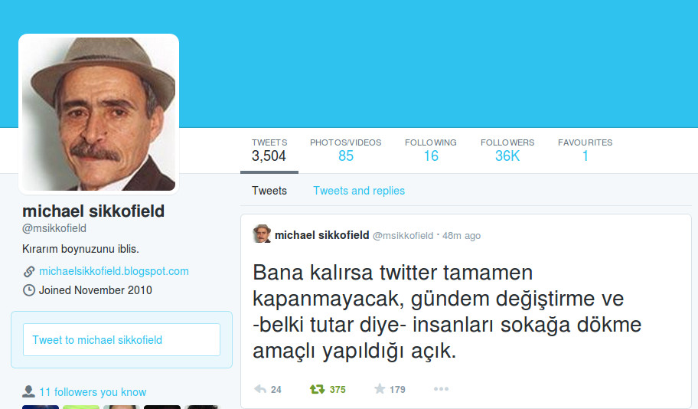Retweet using the green retweet icon
The width and height of the screenshot is (698, 409).
click(x=317, y=389)
